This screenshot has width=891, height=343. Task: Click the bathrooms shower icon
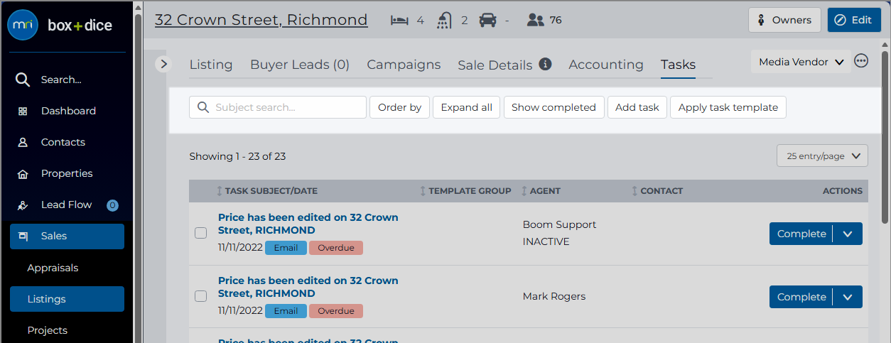click(x=445, y=20)
